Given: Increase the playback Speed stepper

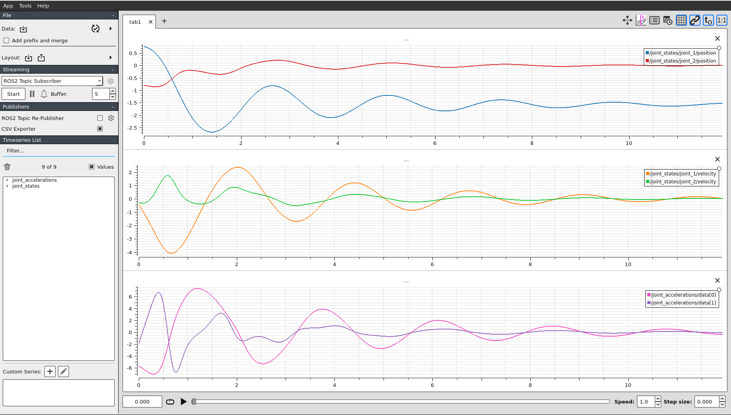Looking at the screenshot, I should (x=658, y=399).
